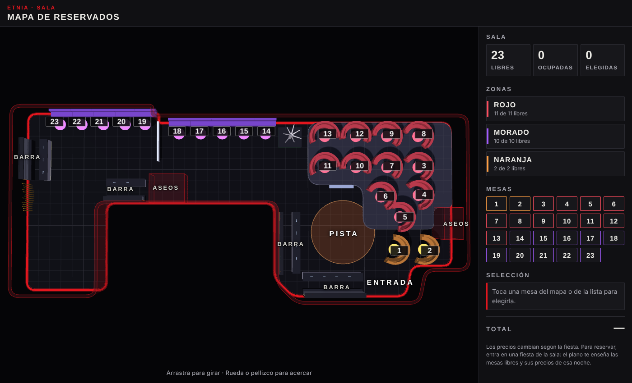The height and width of the screenshot is (383, 632).
Task: Click the PISTA dance floor circle
Action: point(343,233)
